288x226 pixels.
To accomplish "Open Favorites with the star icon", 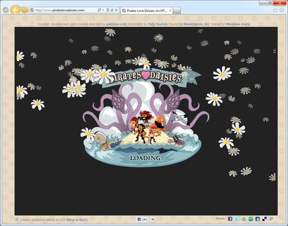I will click(275, 10).
